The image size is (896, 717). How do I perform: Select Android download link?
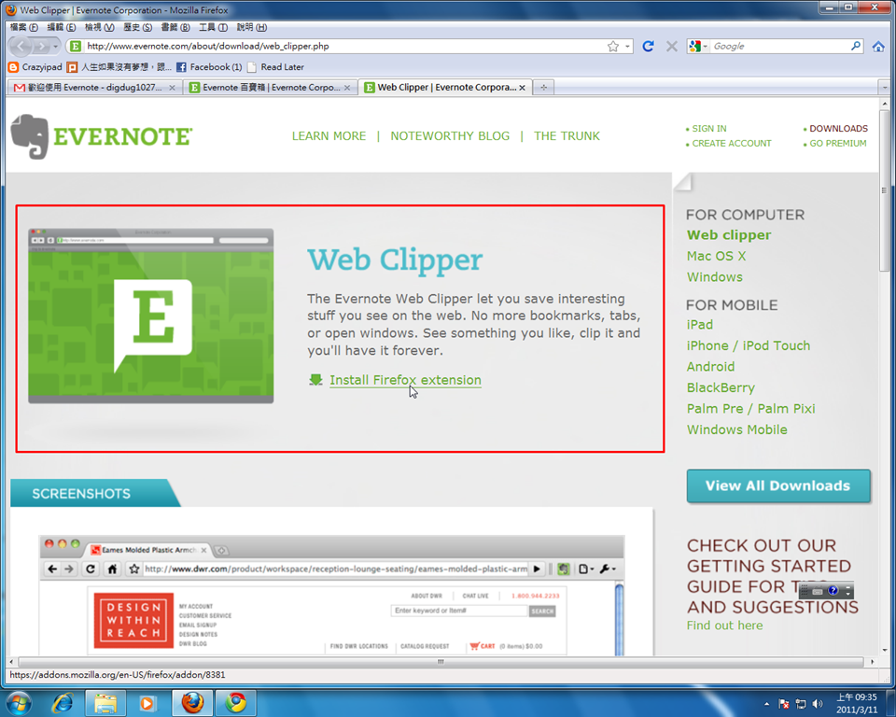(x=710, y=367)
